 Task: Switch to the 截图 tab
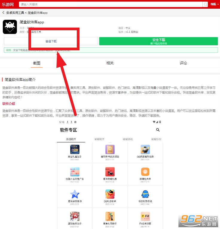[37, 63]
